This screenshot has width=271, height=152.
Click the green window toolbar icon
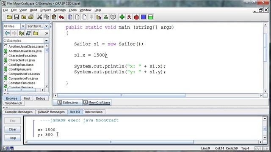pos(151,17)
